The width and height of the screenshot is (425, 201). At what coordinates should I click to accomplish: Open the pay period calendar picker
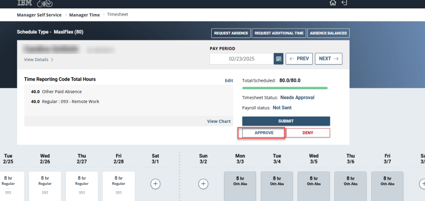click(x=279, y=59)
